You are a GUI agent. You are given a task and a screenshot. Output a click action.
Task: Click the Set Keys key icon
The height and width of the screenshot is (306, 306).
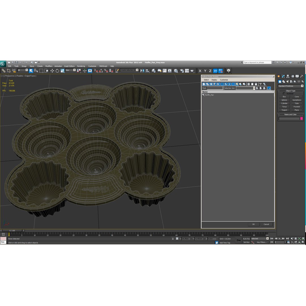coord(239,240)
